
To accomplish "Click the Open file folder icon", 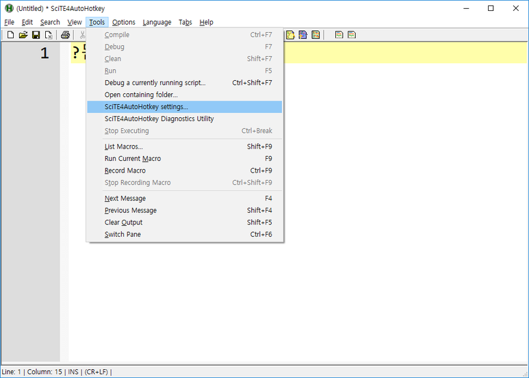I will (x=23, y=35).
